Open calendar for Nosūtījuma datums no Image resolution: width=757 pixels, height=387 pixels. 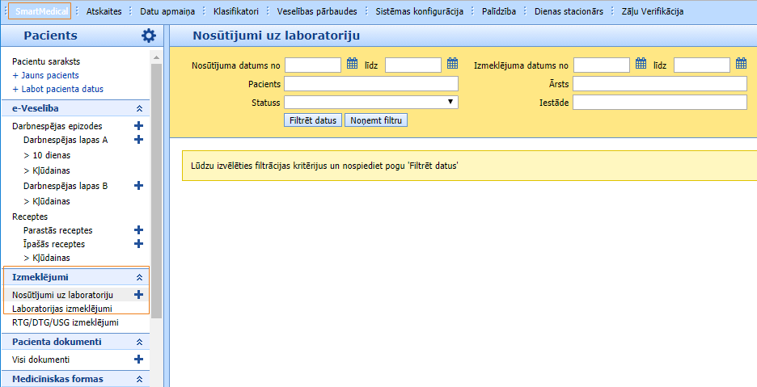tap(352, 64)
